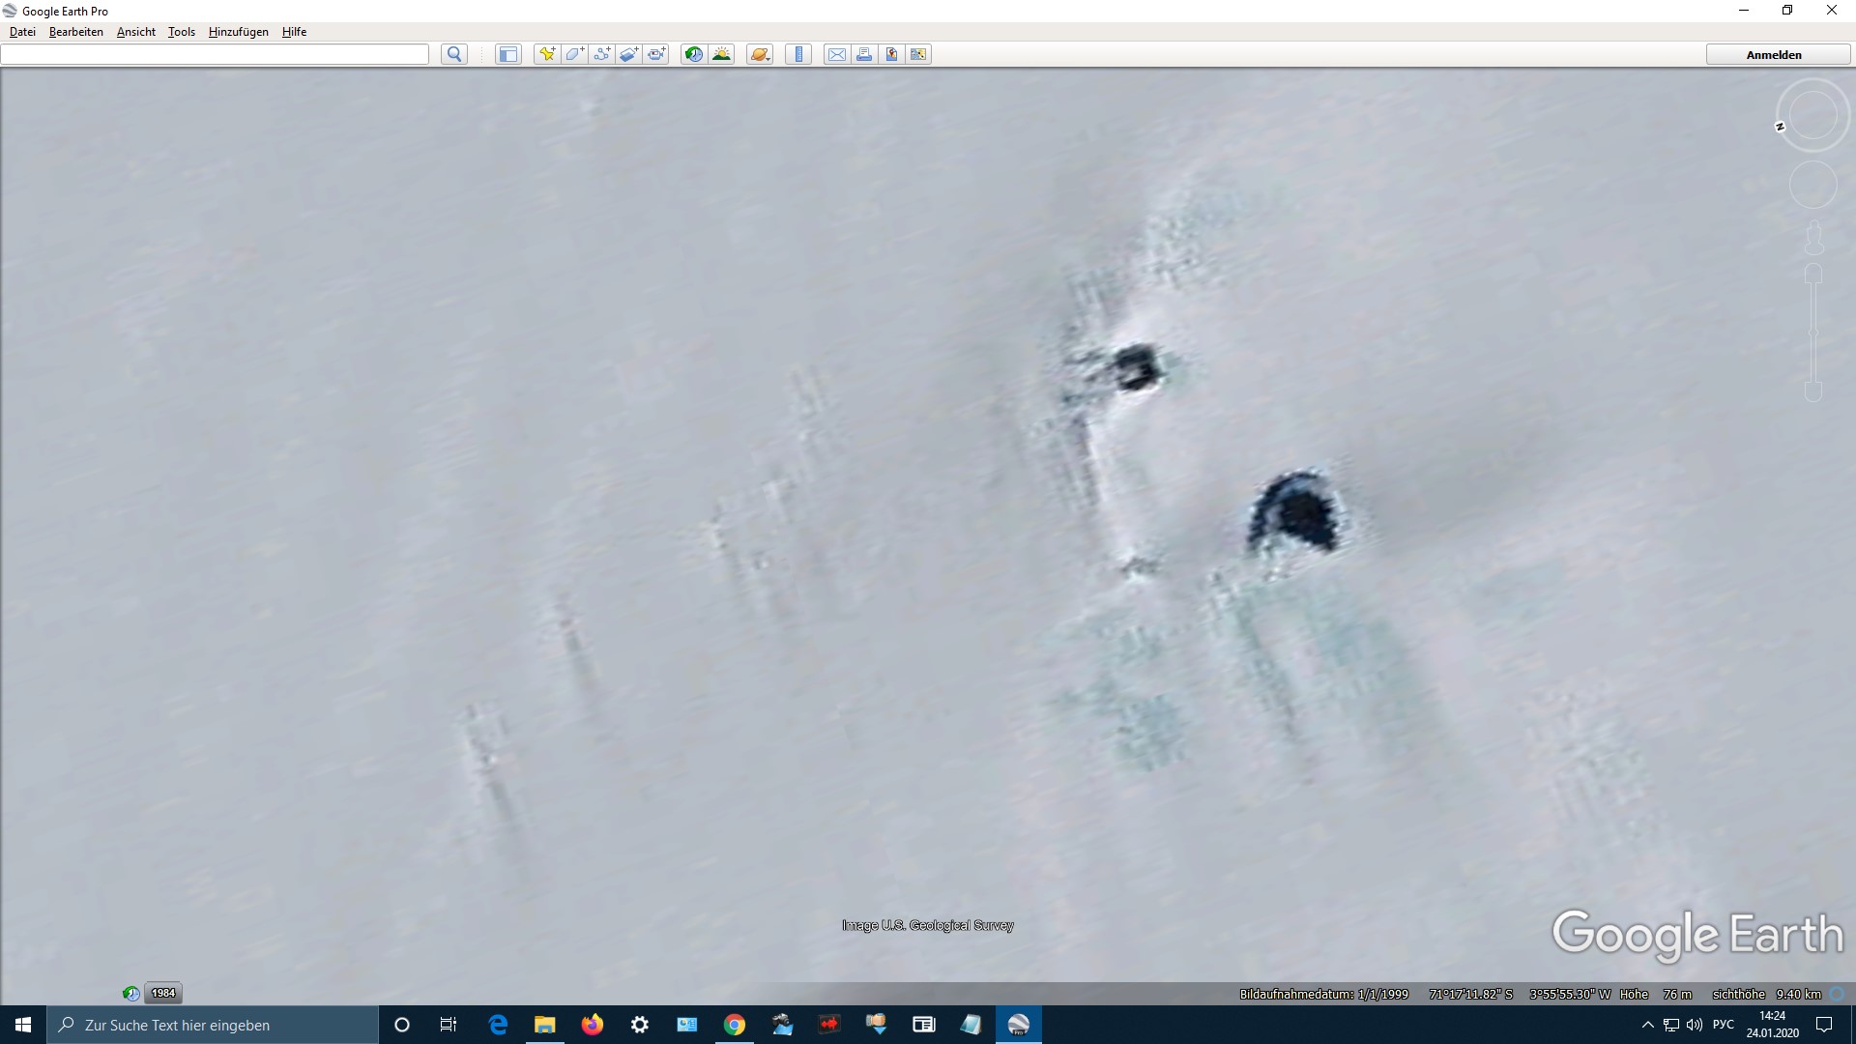This screenshot has height=1044, width=1856.
Task: Click the print icon
Action: pyautogui.click(x=864, y=54)
